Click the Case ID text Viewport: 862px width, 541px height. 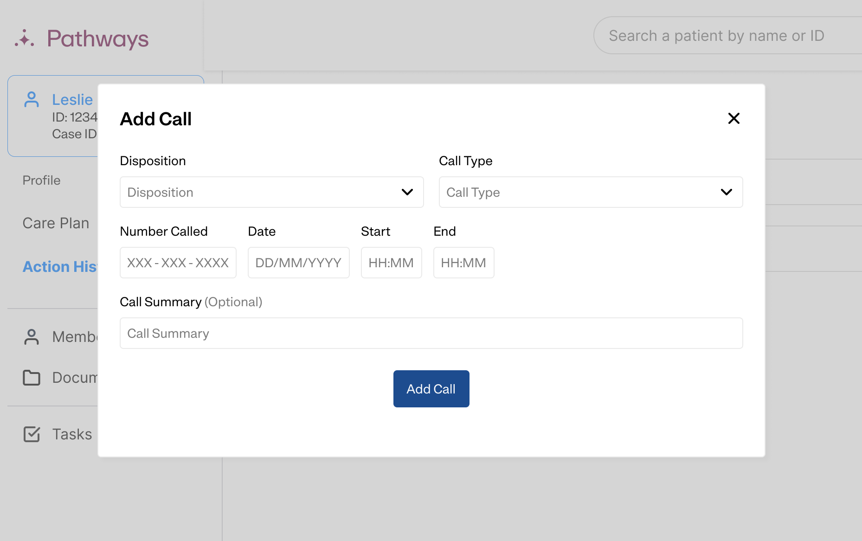tap(75, 134)
